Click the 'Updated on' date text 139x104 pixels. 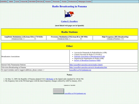pyautogui.click(x=69, y=85)
